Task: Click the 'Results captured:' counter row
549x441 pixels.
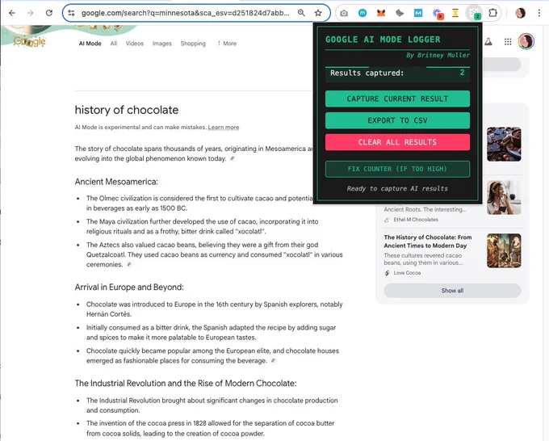Action: tap(397, 73)
